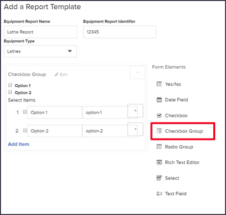Pick the Select form element icon
Image resolution: width=226 pixels, height=215 pixels.
click(x=159, y=178)
